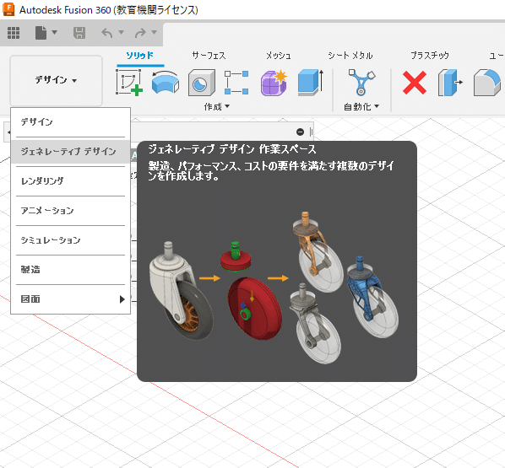505x468 pixels.
Task: Expand the 図面 submenu arrow
Action: tap(122, 299)
